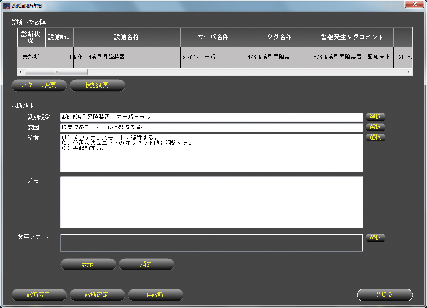427x308 pixels.
Task: Click the 関連ファイル list box
Action: click(x=211, y=242)
